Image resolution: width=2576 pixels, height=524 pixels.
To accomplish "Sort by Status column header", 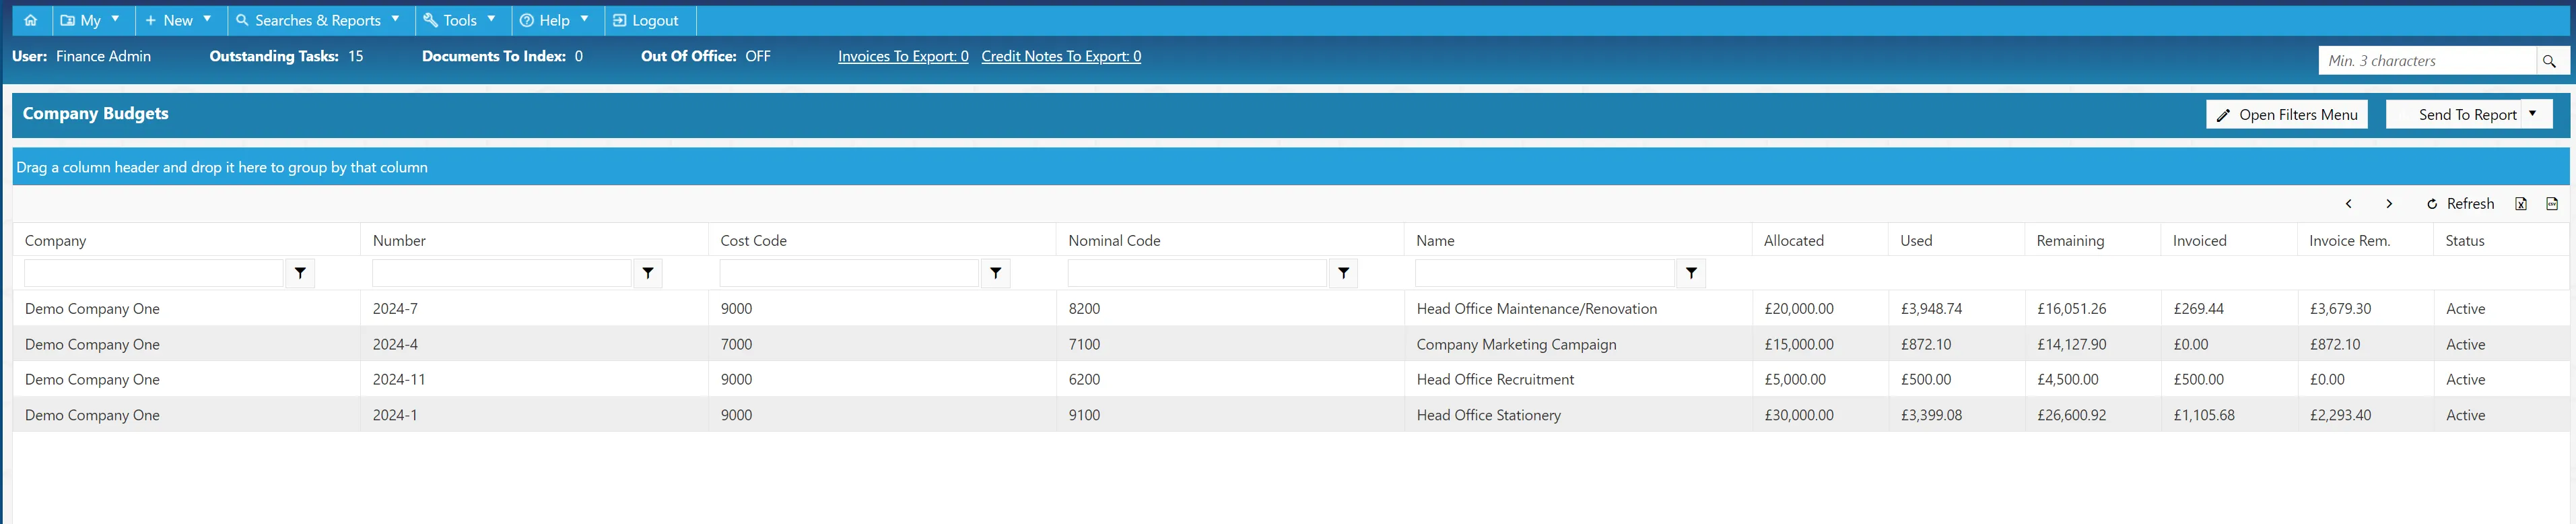I will pos(2465,241).
